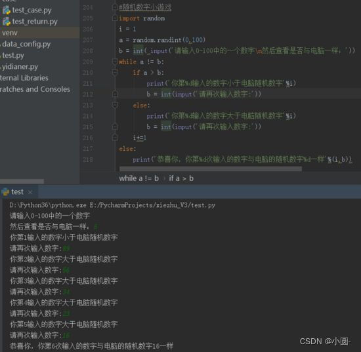Switch to the test run tab

pos(17,192)
